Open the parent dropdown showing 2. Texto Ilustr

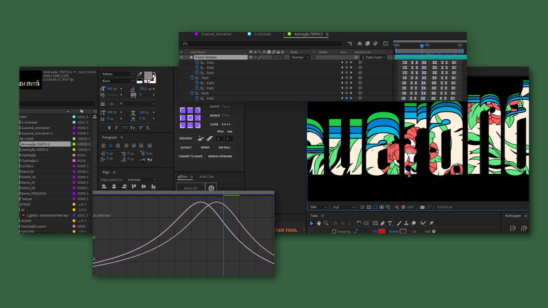374,57
